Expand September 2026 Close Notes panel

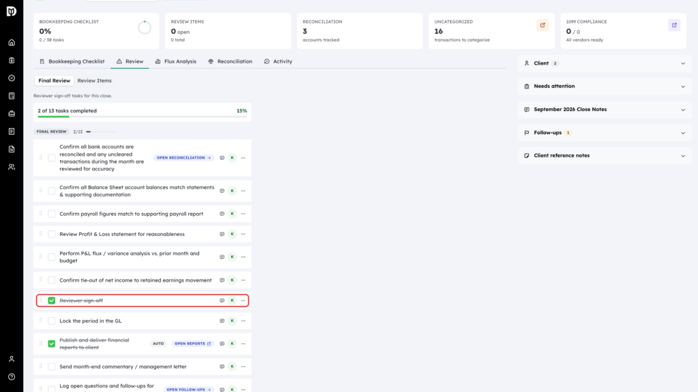605,110
